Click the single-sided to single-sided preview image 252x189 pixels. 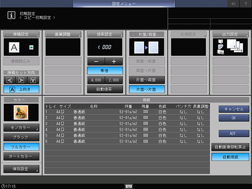(146, 47)
